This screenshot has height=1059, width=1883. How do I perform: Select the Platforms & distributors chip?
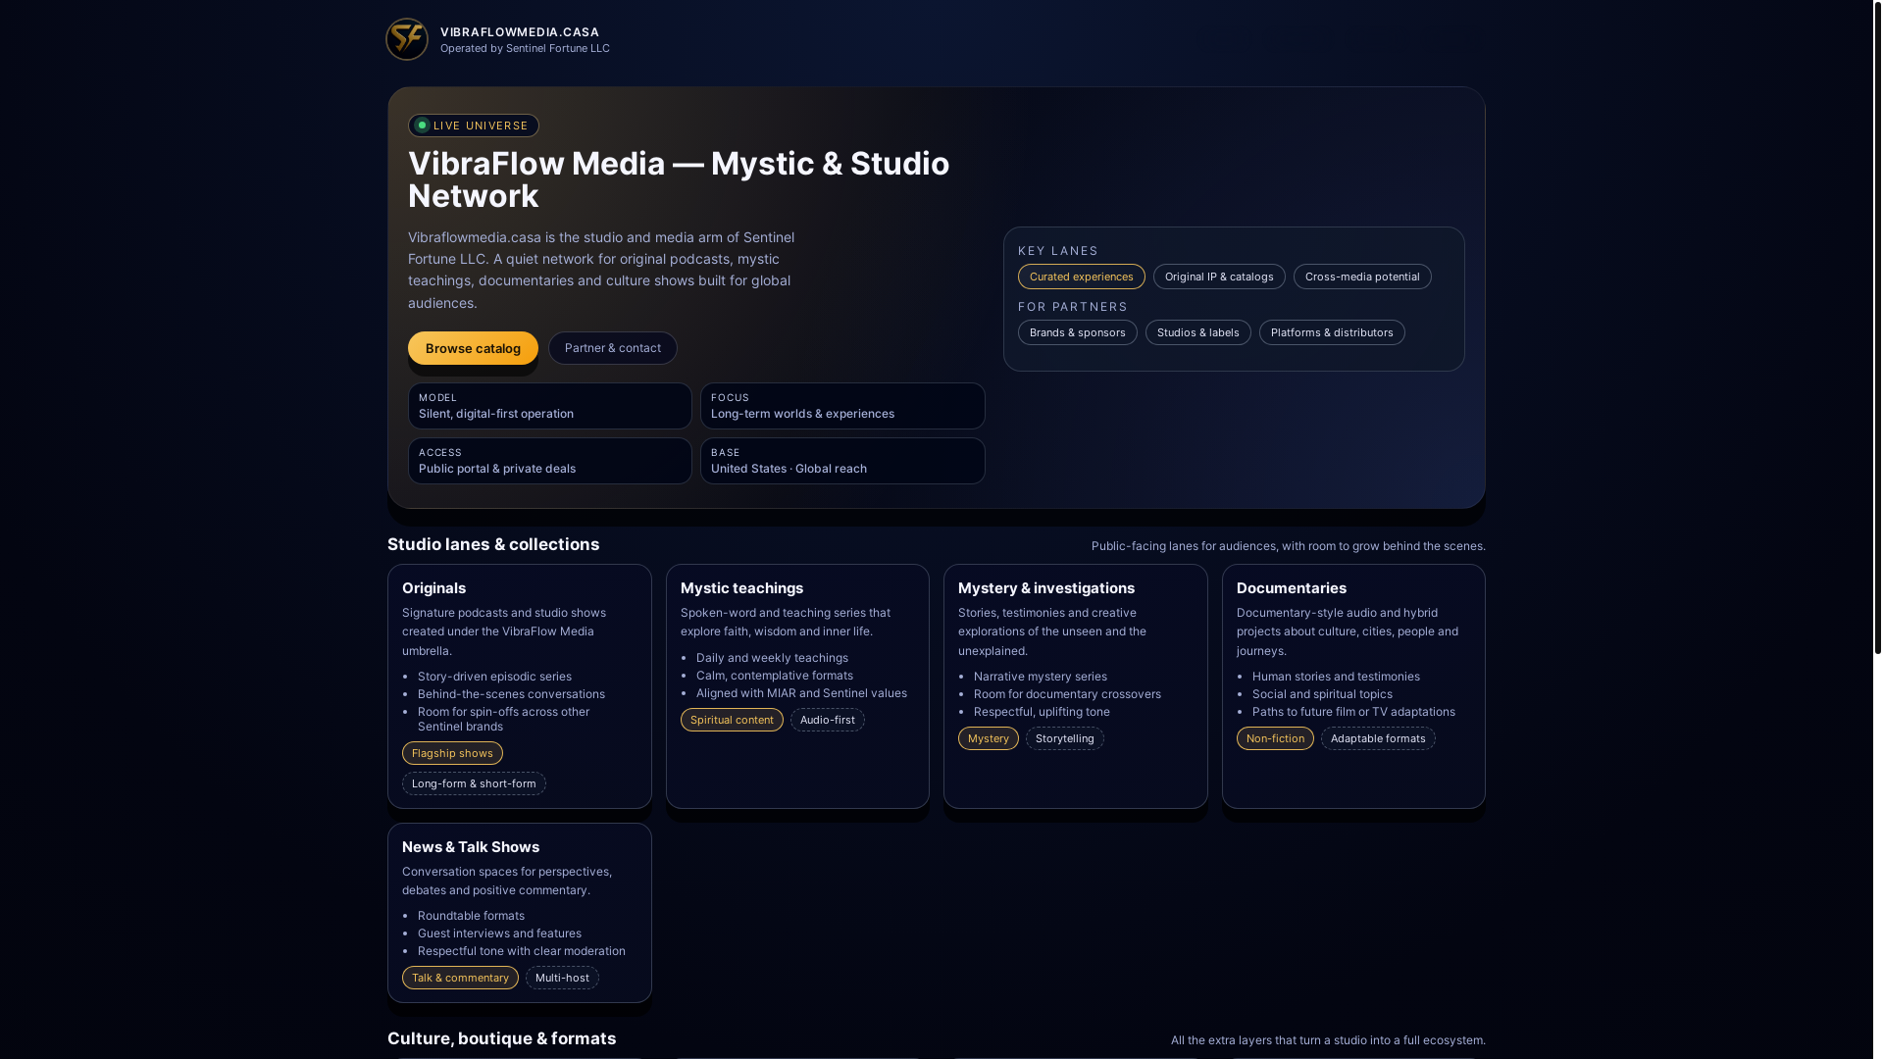point(1332,332)
